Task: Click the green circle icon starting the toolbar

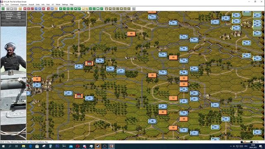Action: (x=3, y=9)
